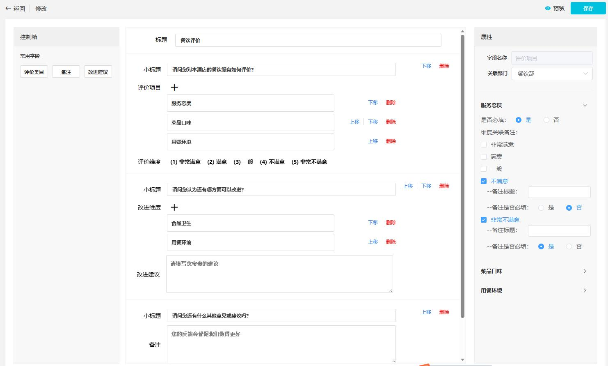Delete the 菜品口味 evaluation item
608x366 pixels.
point(391,122)
